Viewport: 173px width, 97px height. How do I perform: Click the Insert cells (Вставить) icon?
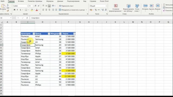(x=145, y=6)
